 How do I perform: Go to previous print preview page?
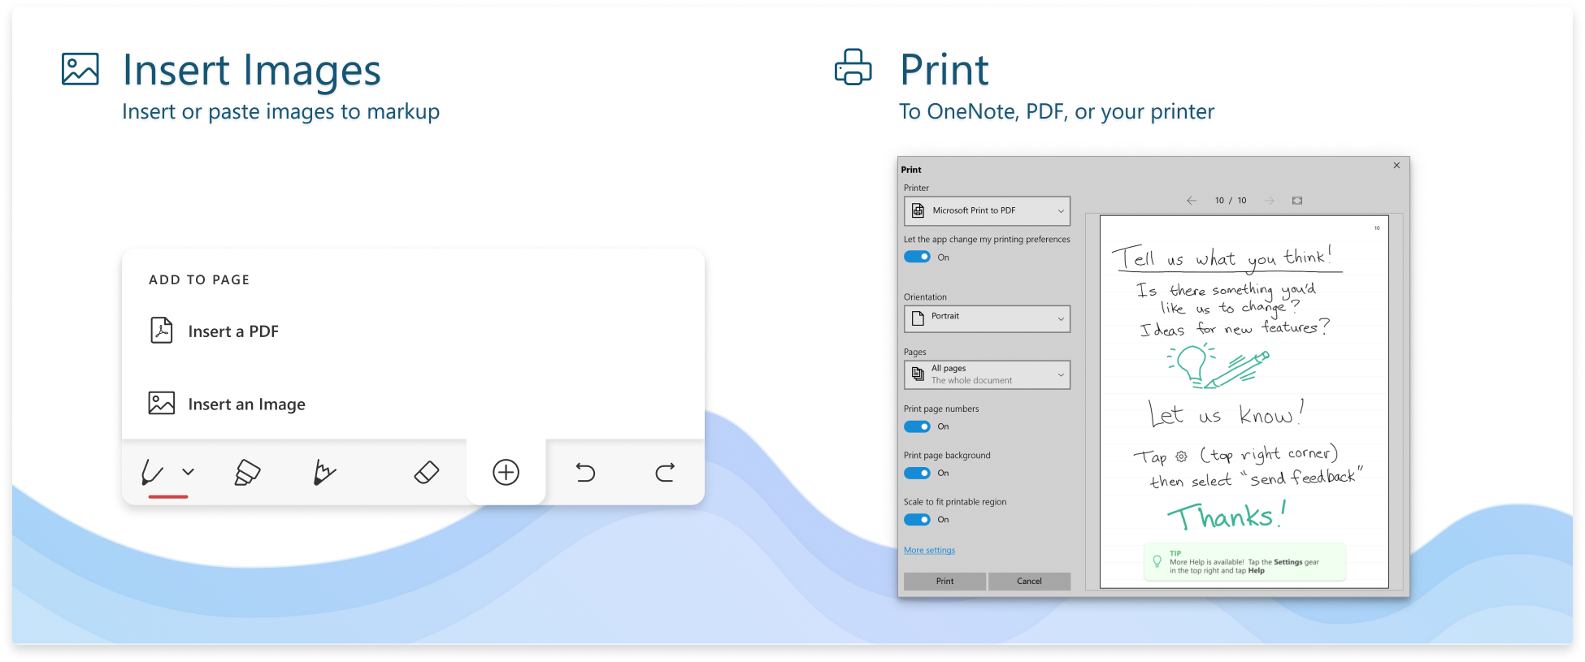(x=1192, y=201)
